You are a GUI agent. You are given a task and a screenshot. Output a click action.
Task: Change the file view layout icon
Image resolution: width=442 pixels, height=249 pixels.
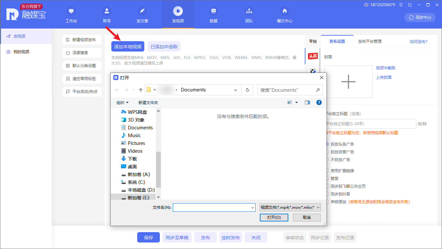tap(290, 102)
